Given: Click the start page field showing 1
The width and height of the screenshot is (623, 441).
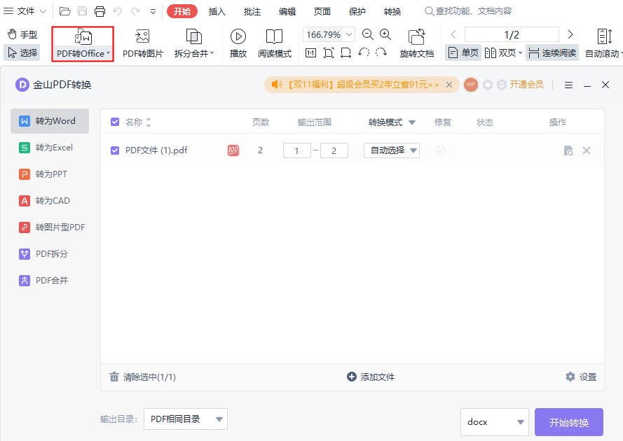Looking at the screenshot, I should point(297,150).
